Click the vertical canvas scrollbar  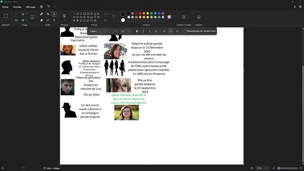click(x=303, y=114)
